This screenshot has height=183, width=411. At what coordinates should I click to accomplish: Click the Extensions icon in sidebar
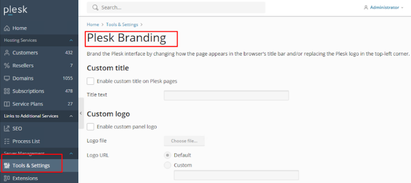pyautogui.click(x=7, y=178)
